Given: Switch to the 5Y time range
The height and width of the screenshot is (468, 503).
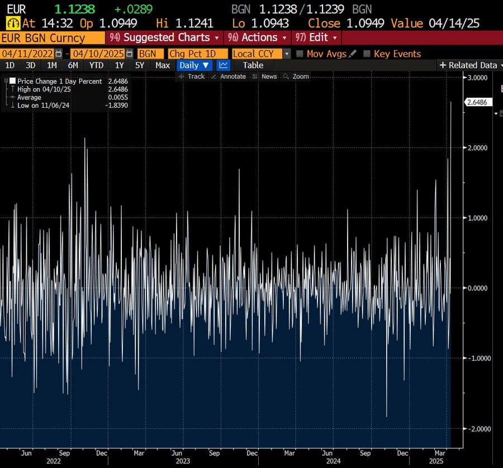Looking at the screenshot, I should (x=139, y=65).
